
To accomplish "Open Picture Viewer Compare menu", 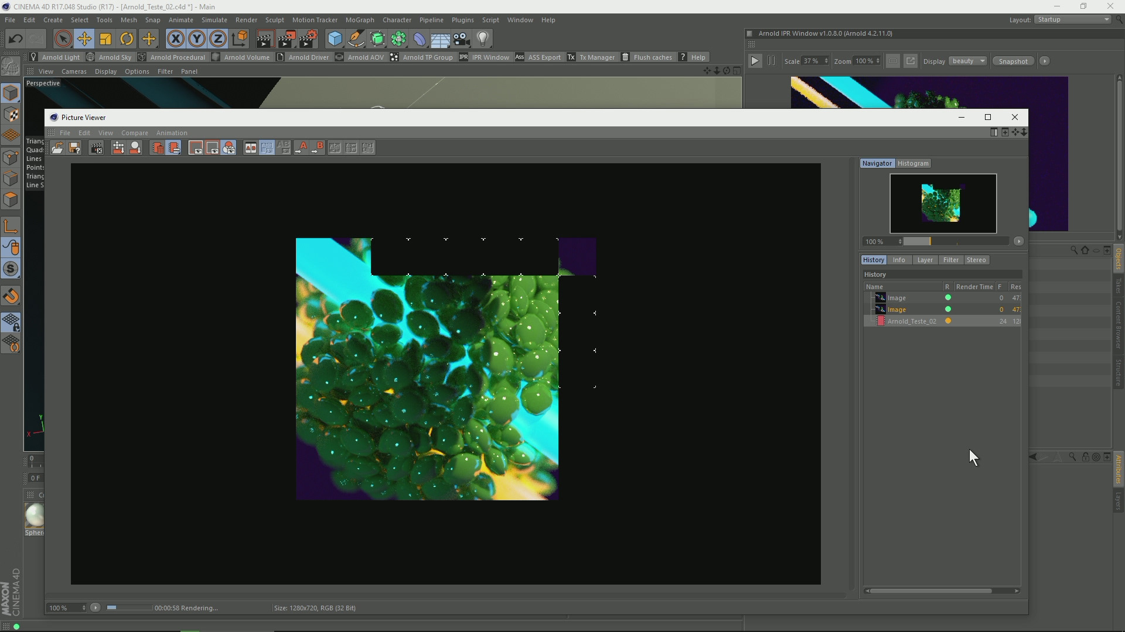I will coord(134,133).
